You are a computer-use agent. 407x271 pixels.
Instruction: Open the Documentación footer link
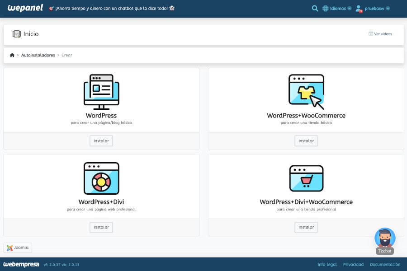[385, 265]
